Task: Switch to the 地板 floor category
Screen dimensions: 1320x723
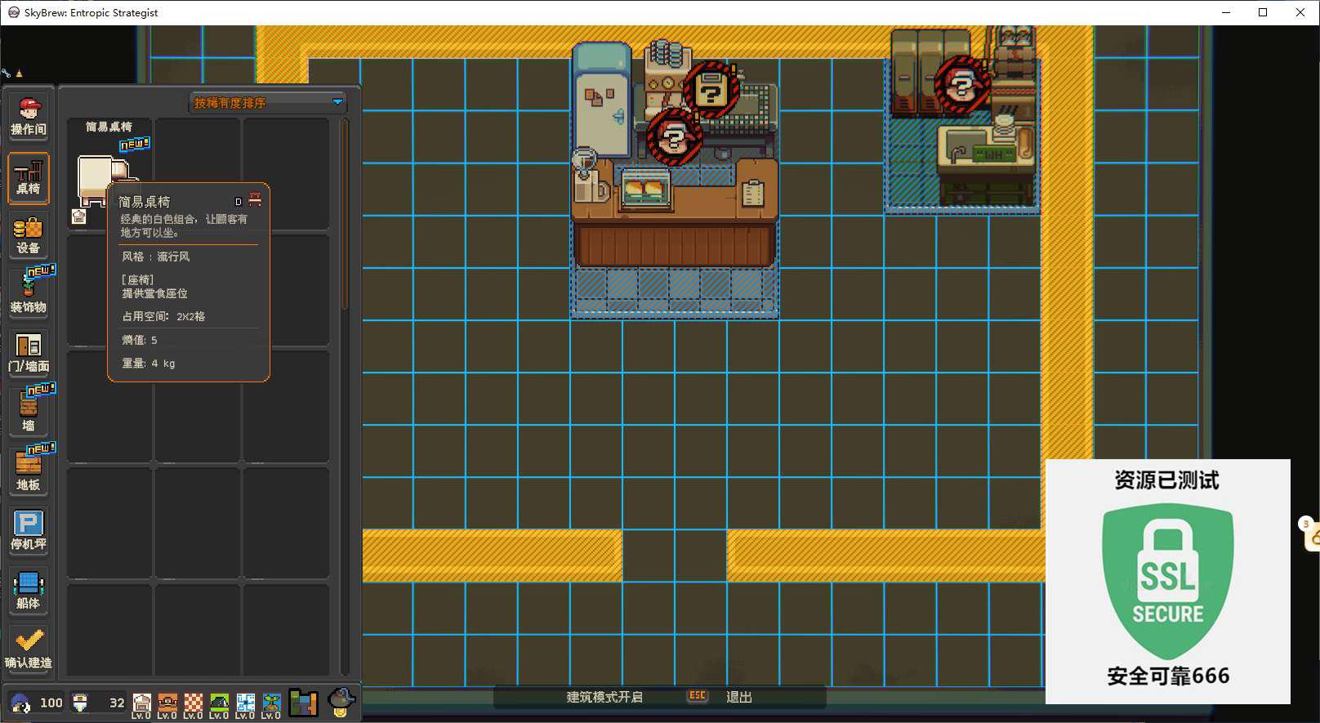Action: click(x=29, y=472)
